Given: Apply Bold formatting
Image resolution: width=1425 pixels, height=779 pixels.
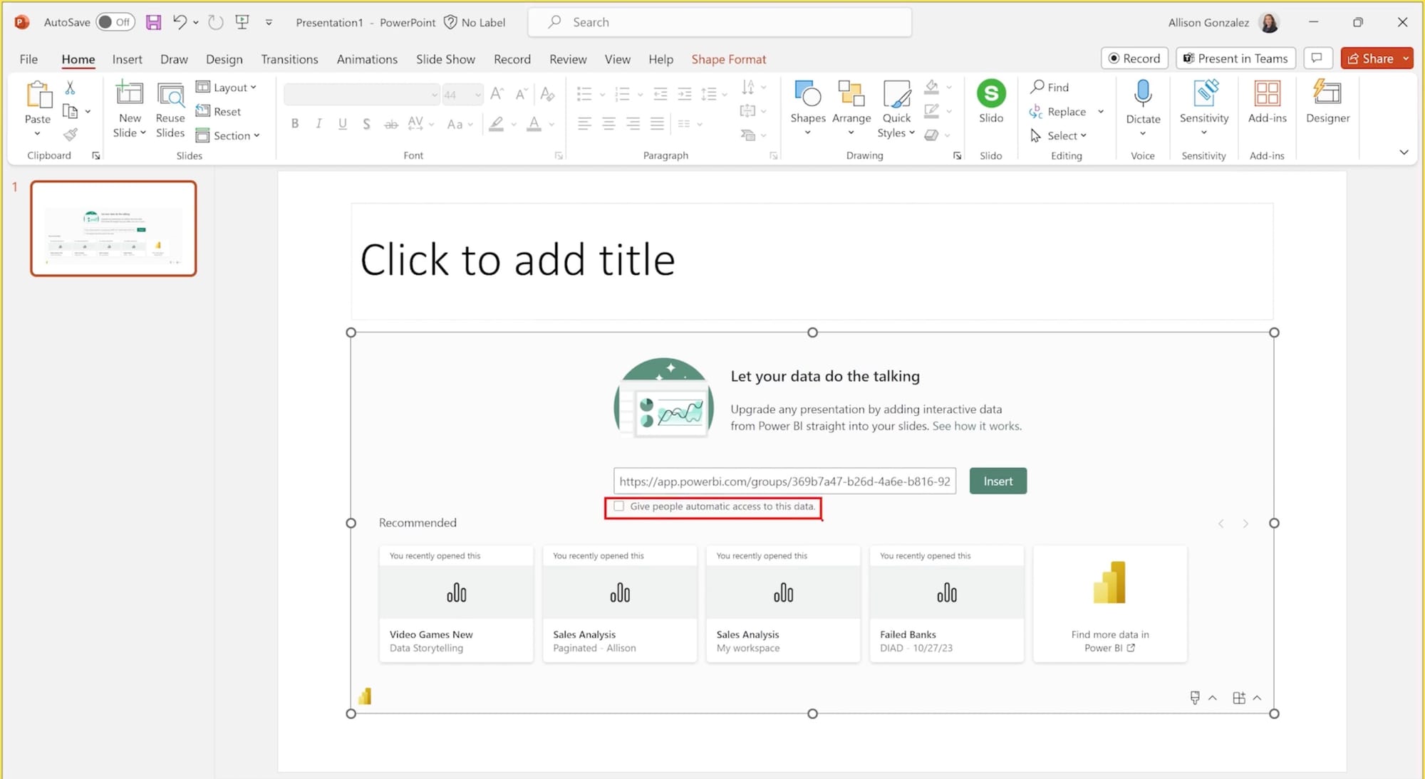Looking at the screenshot, I should pyautogui.click(x=295, y=124).
